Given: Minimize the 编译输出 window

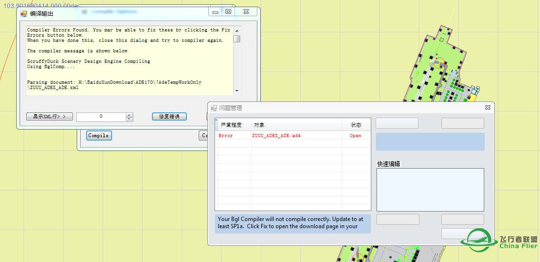Looking at the screenshot, I should [215, 12].
